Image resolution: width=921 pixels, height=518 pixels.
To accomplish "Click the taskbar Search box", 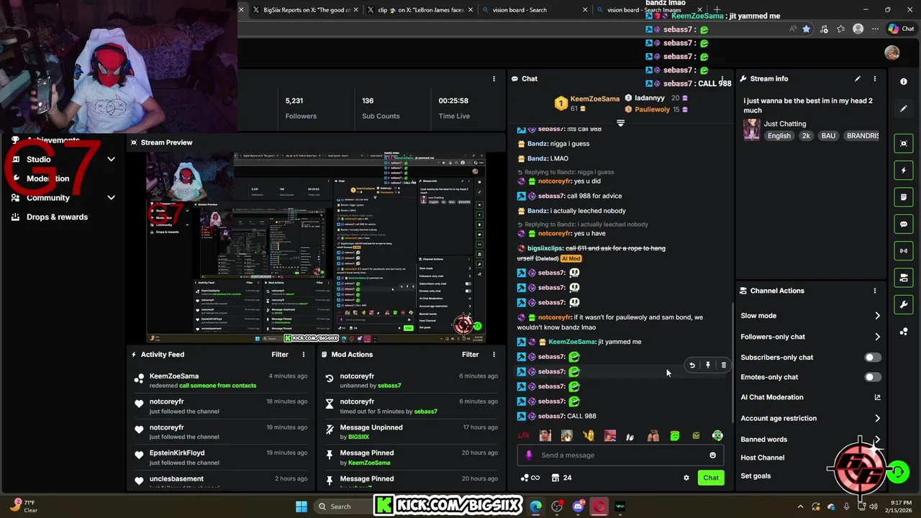I will click(342, 506).
